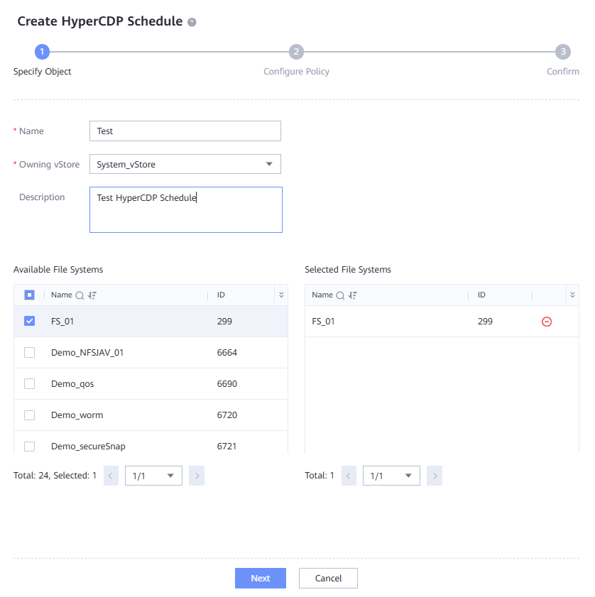Click the help icon beside Create HyperCDP Schedule
Viewport: 595px width, 597px height.
pos(192,22)
